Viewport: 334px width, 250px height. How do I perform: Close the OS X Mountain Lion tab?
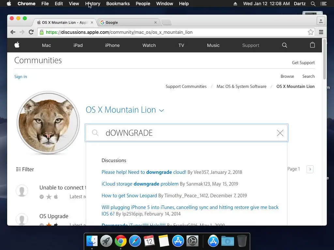coord(92,22)
